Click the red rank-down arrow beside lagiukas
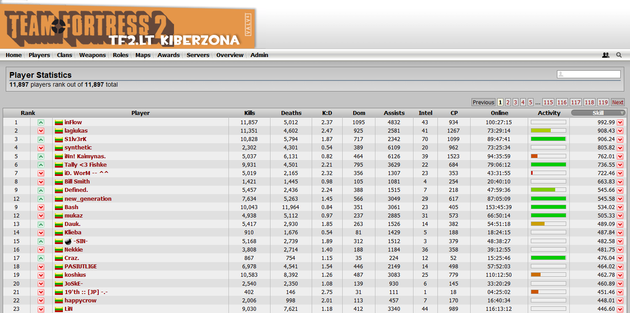This screenshot has width=630, height=313. pos(41,131)
